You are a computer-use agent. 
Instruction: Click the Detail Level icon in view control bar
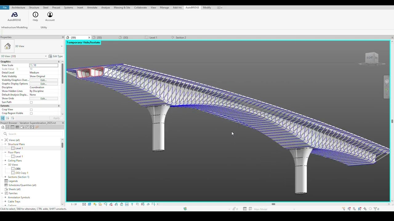[x=84, y=204]
